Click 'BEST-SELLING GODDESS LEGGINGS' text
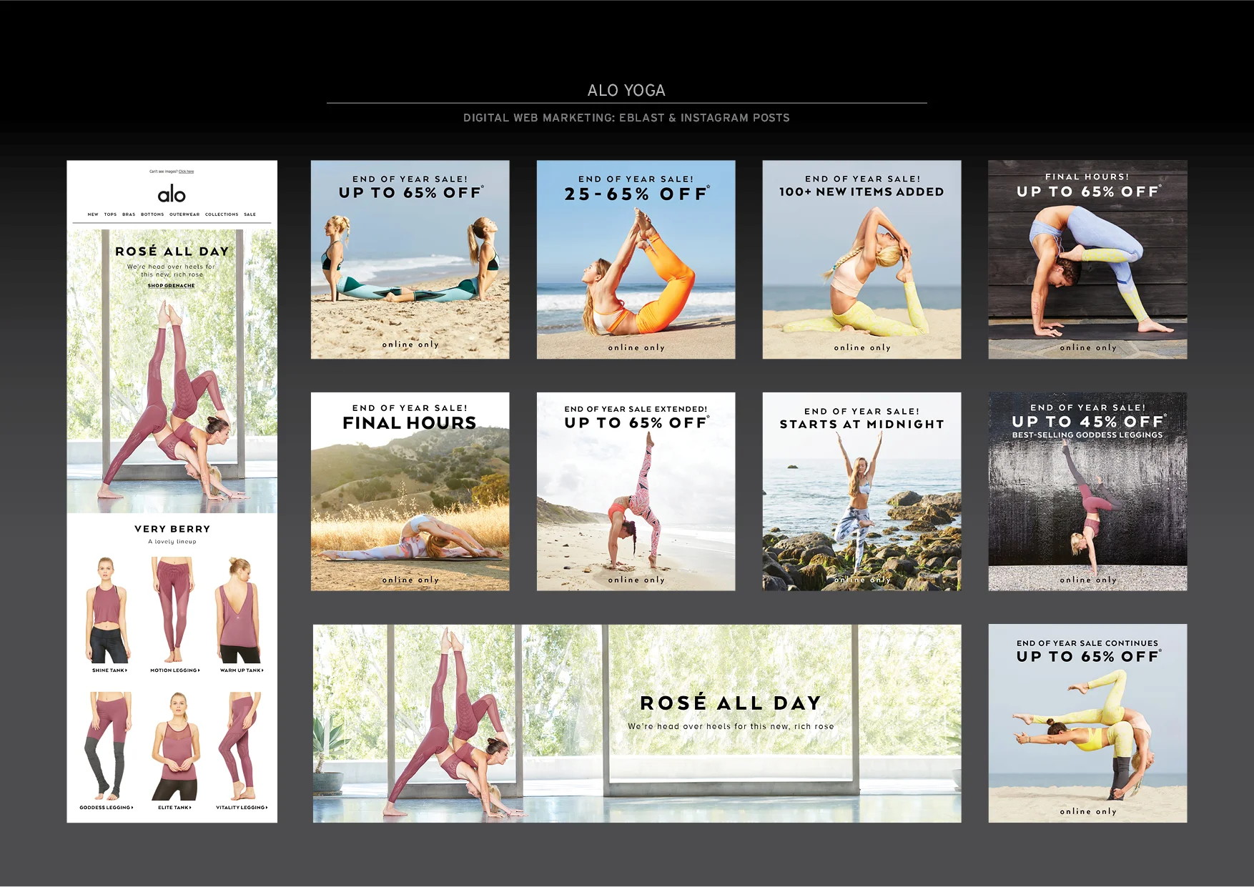The image size is (1254, 887). [1087, 435]
